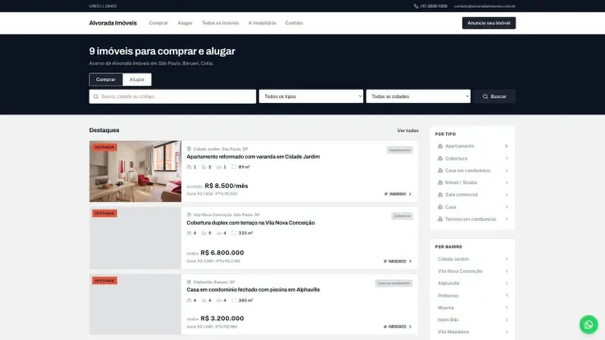Click arrow chevron next to IM00002 code
The height and width of the screenshot is (340, 605).
(x=410, y=262)
